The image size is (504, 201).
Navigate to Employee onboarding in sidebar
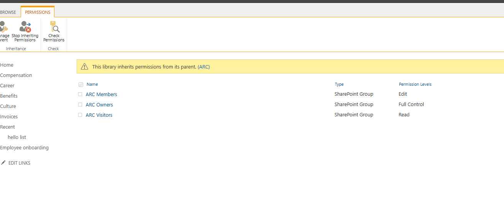25,147
